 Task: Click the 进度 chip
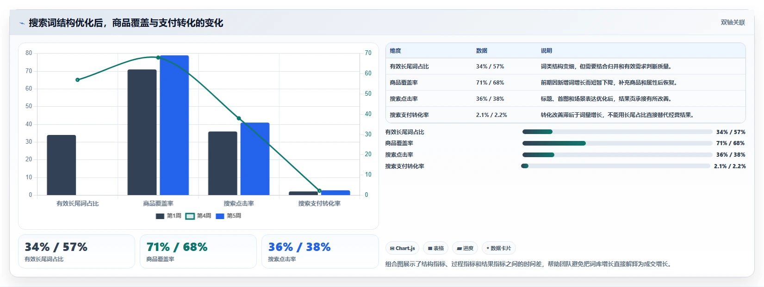tap(465, 248)
